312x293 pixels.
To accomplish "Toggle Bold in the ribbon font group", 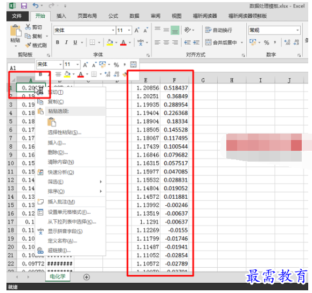I will coord(58,43).
